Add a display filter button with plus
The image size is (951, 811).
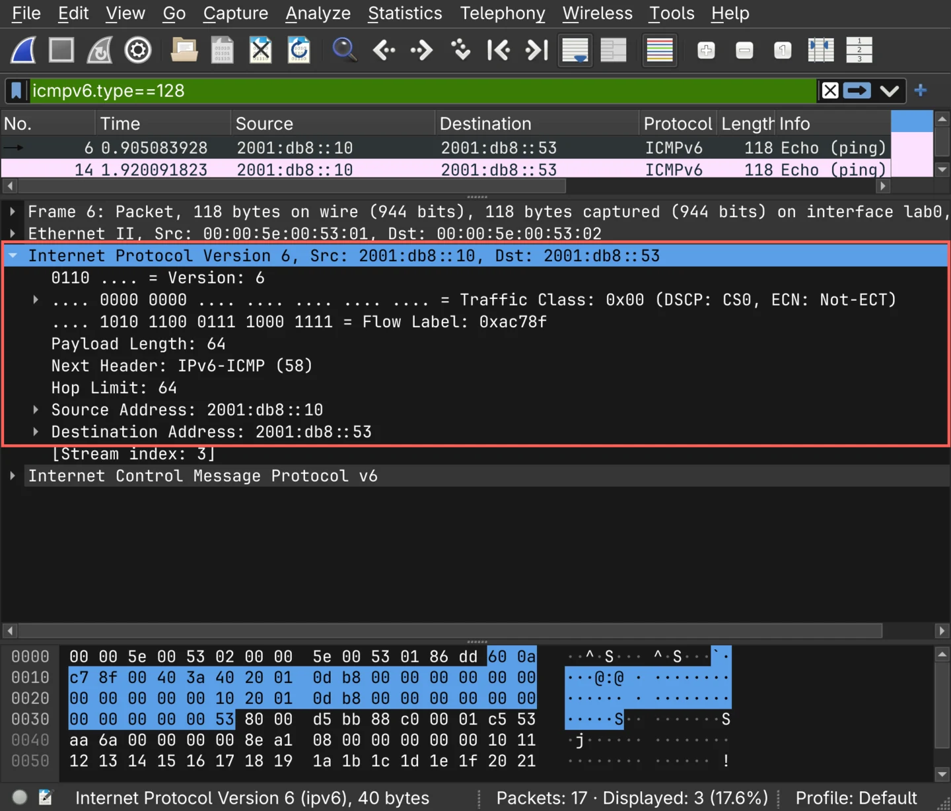(x=921, y=90)
